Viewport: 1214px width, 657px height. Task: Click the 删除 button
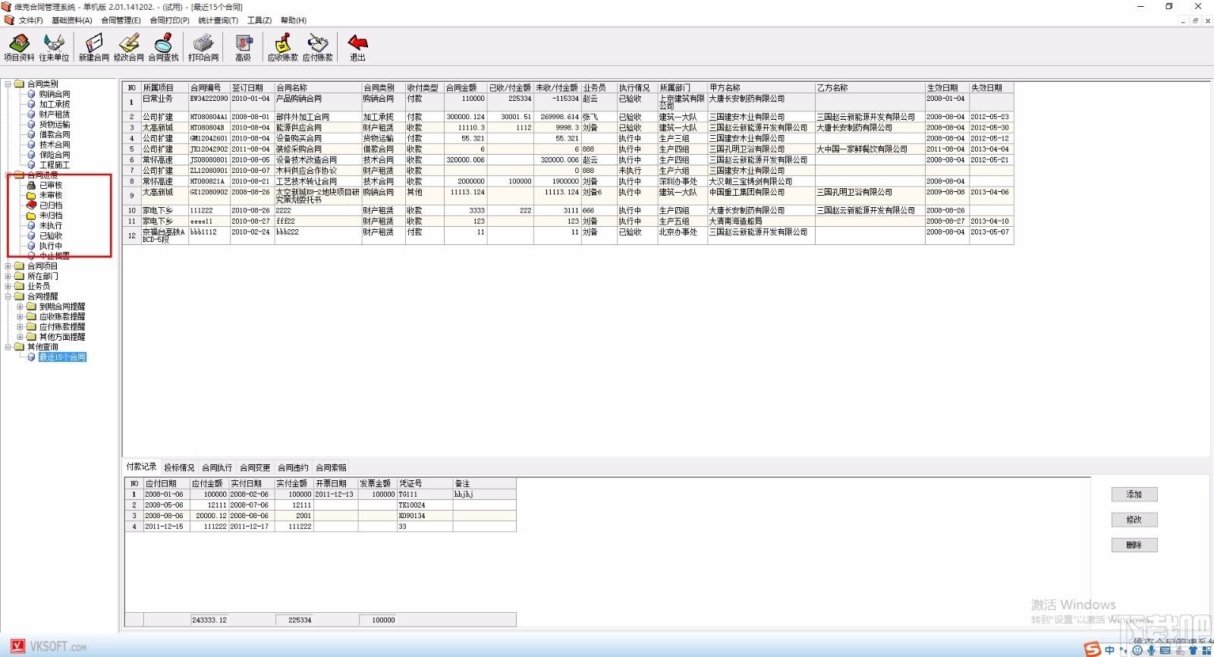1134,545
